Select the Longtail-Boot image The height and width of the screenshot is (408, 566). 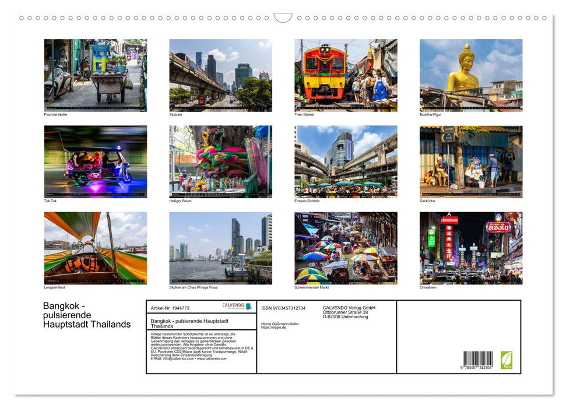point(95,248)
